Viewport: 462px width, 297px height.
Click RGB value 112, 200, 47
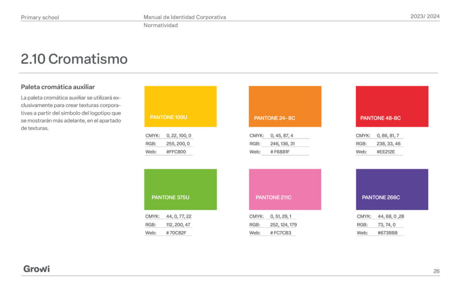[x=178, y=224]
